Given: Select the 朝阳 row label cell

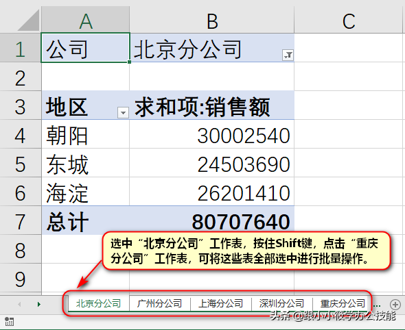Looking at the screenshot, I should click(x=86, y=134).
